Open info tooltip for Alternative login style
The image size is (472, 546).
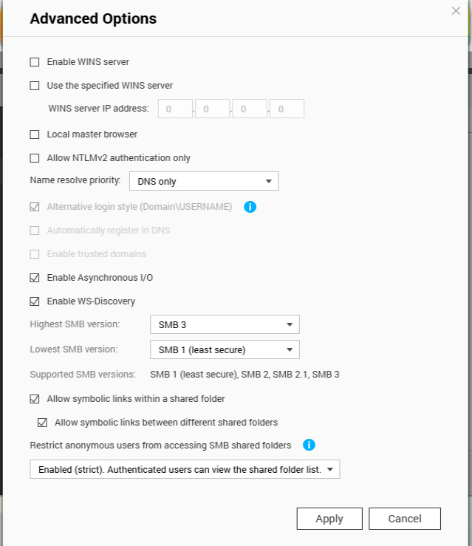click(250, 207)
